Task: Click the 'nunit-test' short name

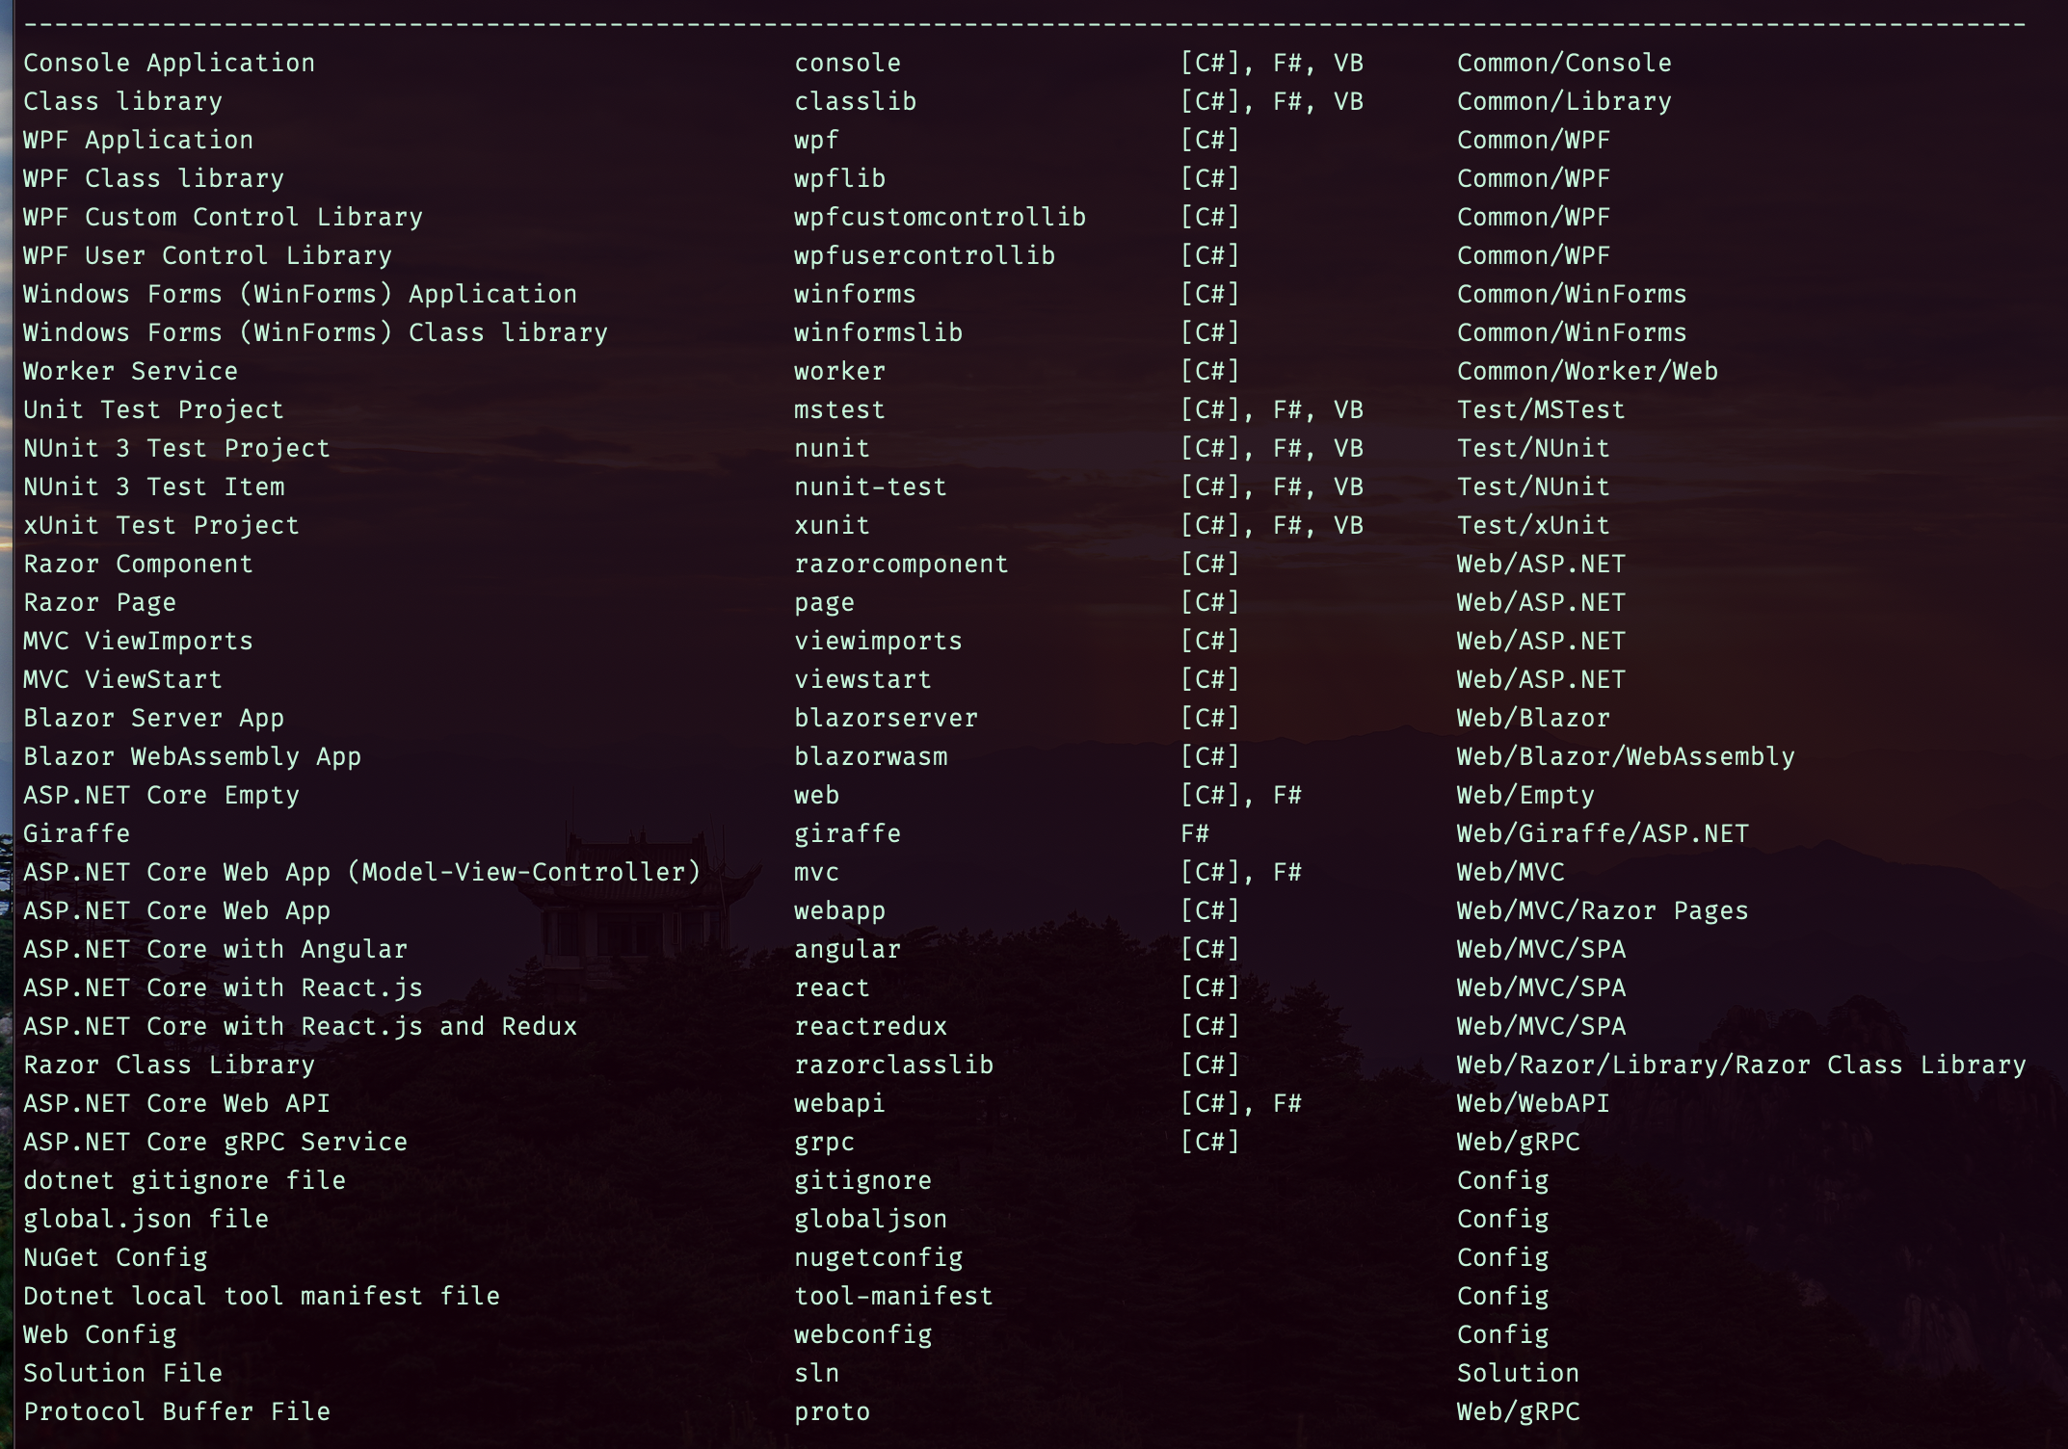Action: (x=870, y=487)
